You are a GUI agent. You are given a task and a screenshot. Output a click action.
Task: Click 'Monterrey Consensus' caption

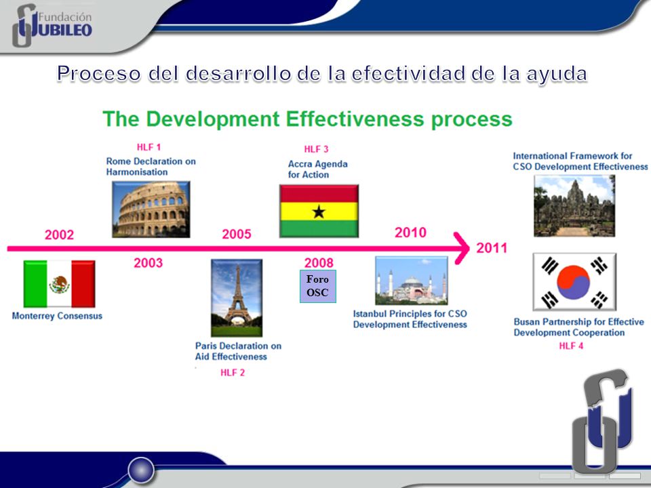click(57, 316)
